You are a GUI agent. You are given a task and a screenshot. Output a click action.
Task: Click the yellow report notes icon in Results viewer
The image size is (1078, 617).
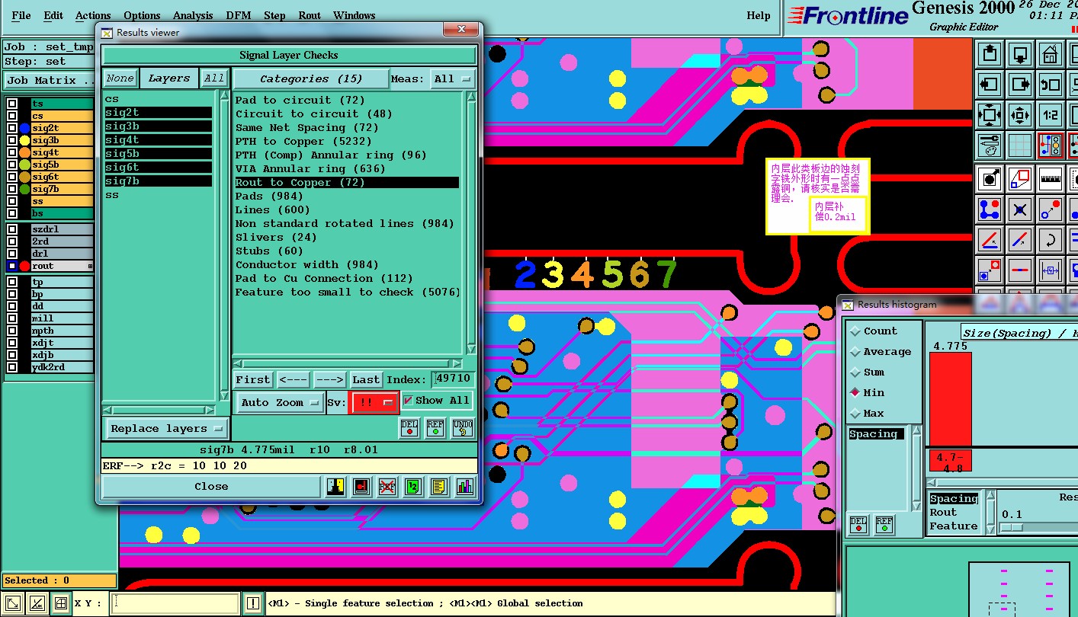(438, 486)
